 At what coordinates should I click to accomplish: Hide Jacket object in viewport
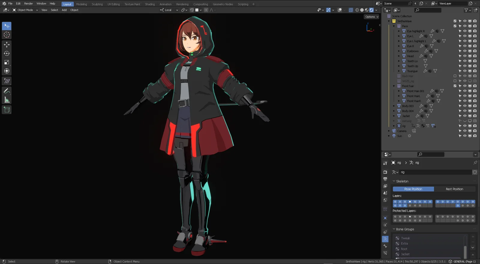(x=465, y=116)
